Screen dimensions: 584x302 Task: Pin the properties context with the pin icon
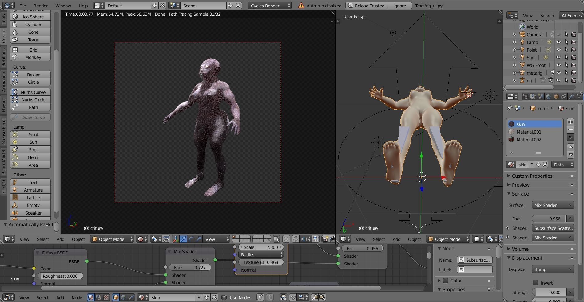510,108
